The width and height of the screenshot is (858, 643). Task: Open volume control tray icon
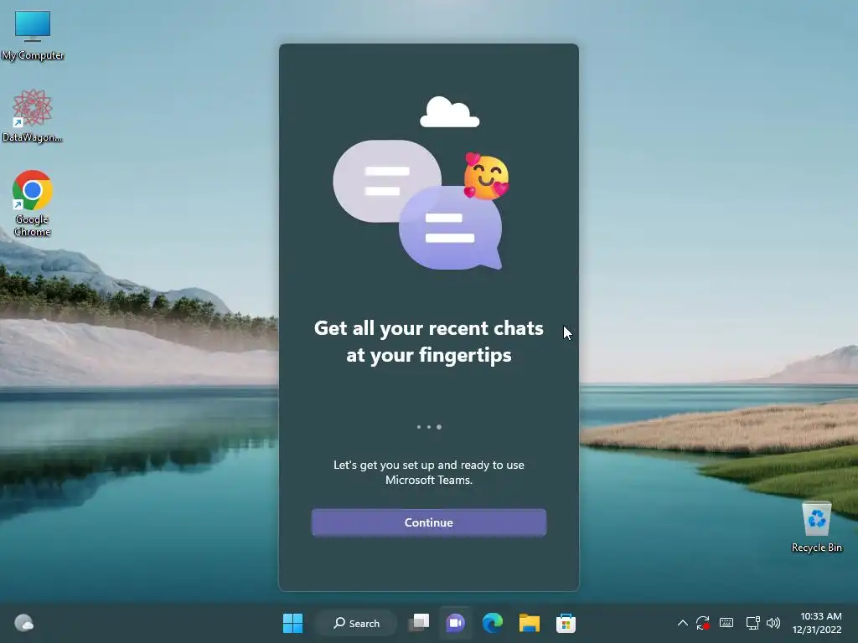[773, 623]
